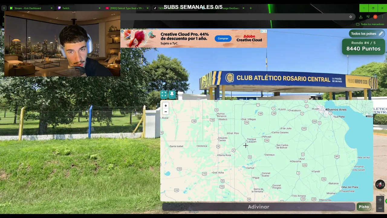This screenshot has width=387, height=218.
Task: Click the streamer webcam overlay
Action: click(x=62, y=44)
